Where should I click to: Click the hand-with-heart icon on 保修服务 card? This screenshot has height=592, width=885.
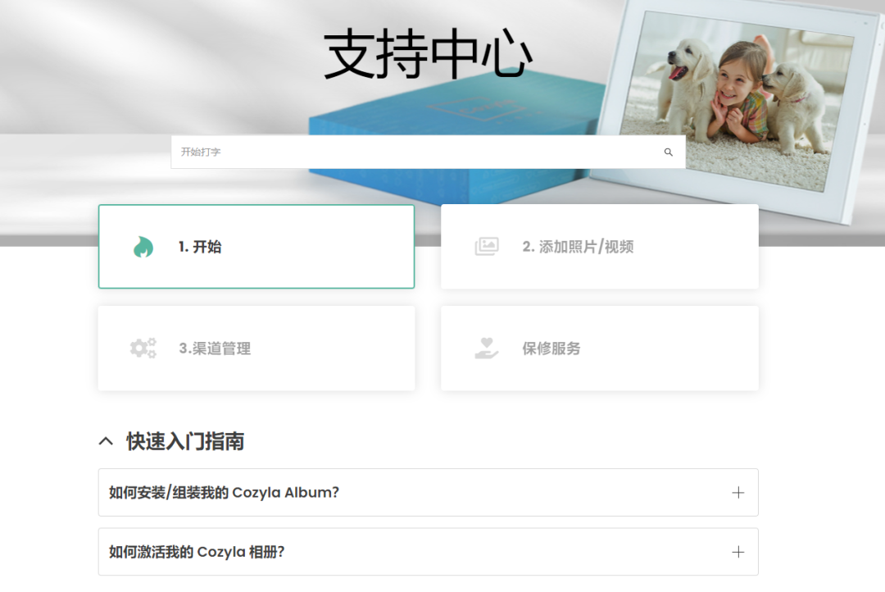pyautogui.click(x=487, y=347)
